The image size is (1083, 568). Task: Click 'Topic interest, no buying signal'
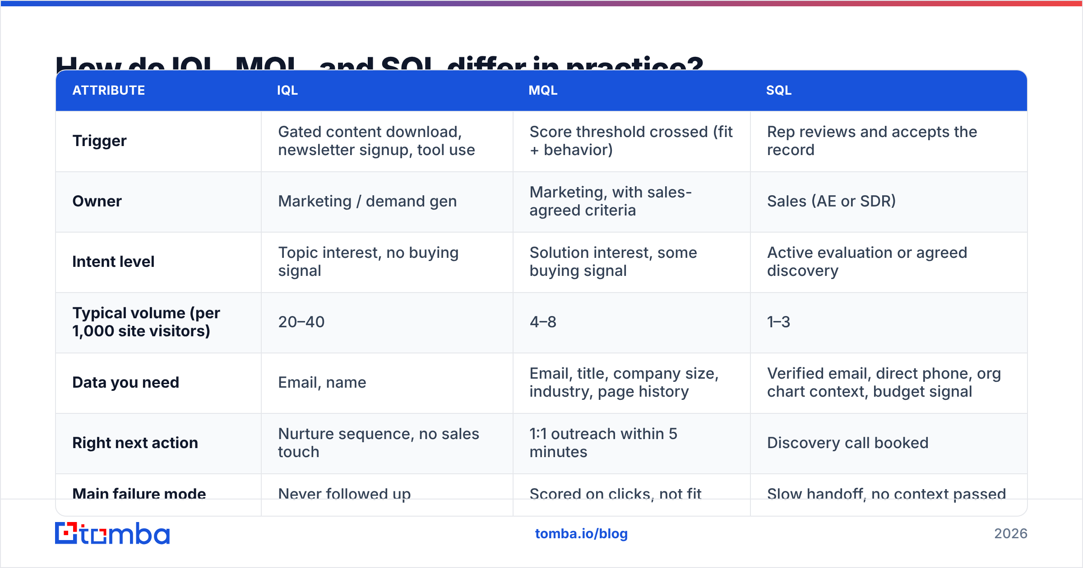point(368,261)
